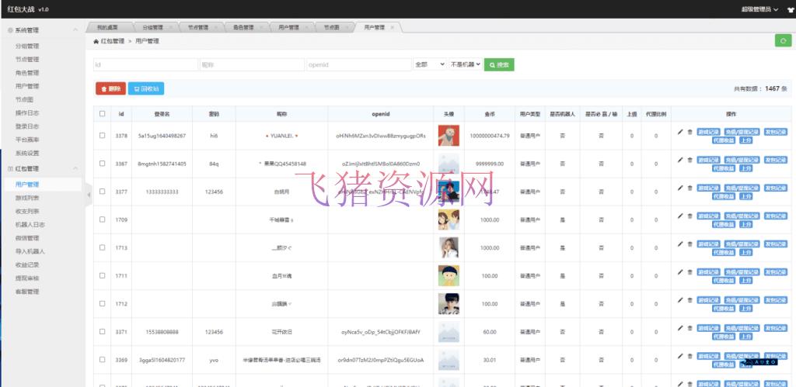Viewport: 796px width, 387px height.
Task: Open 充值/提现记录 for user 3367
Action: click(x=742, y=160)
